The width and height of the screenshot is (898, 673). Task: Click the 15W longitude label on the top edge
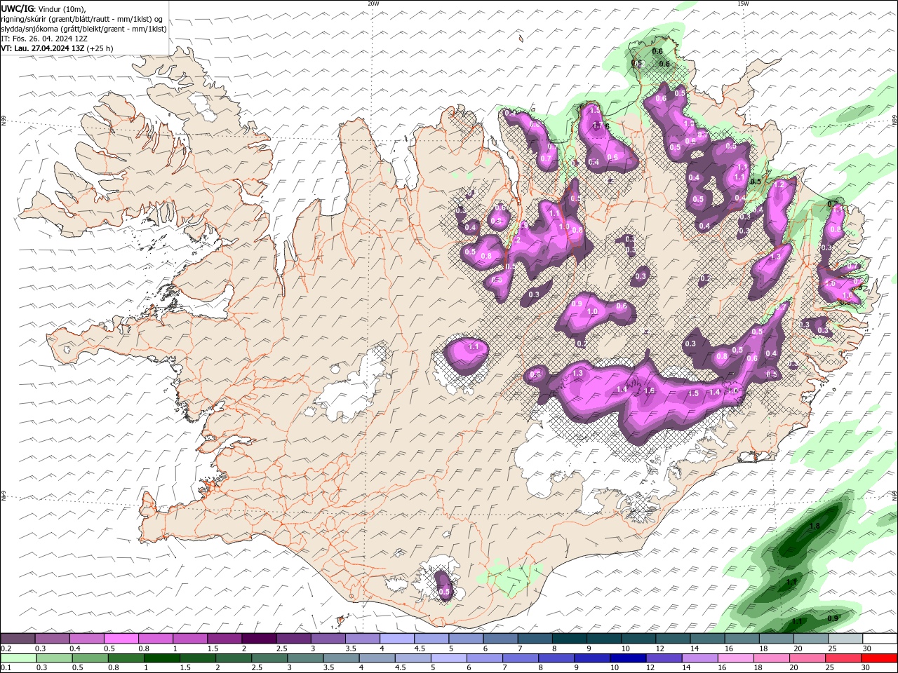click(743, 4)
